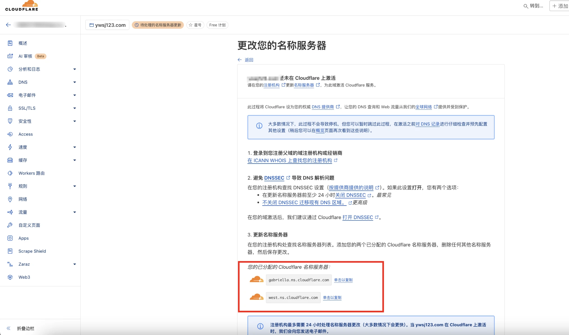
Task: Open the 网络 menu item
Action: click(x=23, y=199)
